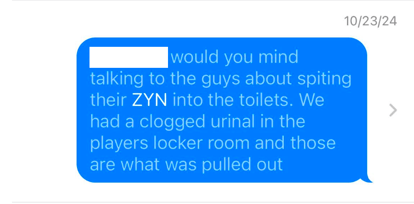Tap the line "players locker room and those"
This screenshot has width=414, height=204.
tap(213, 143)
